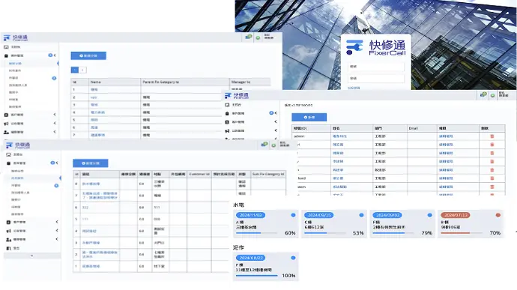This screenshot has width=517, height=290.
Task: Select customer management icon in category list window sidebar
Action: (6, 115)
